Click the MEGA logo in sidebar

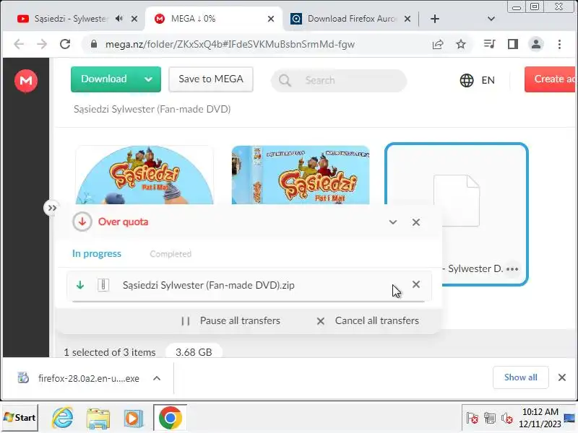point(26,80)
